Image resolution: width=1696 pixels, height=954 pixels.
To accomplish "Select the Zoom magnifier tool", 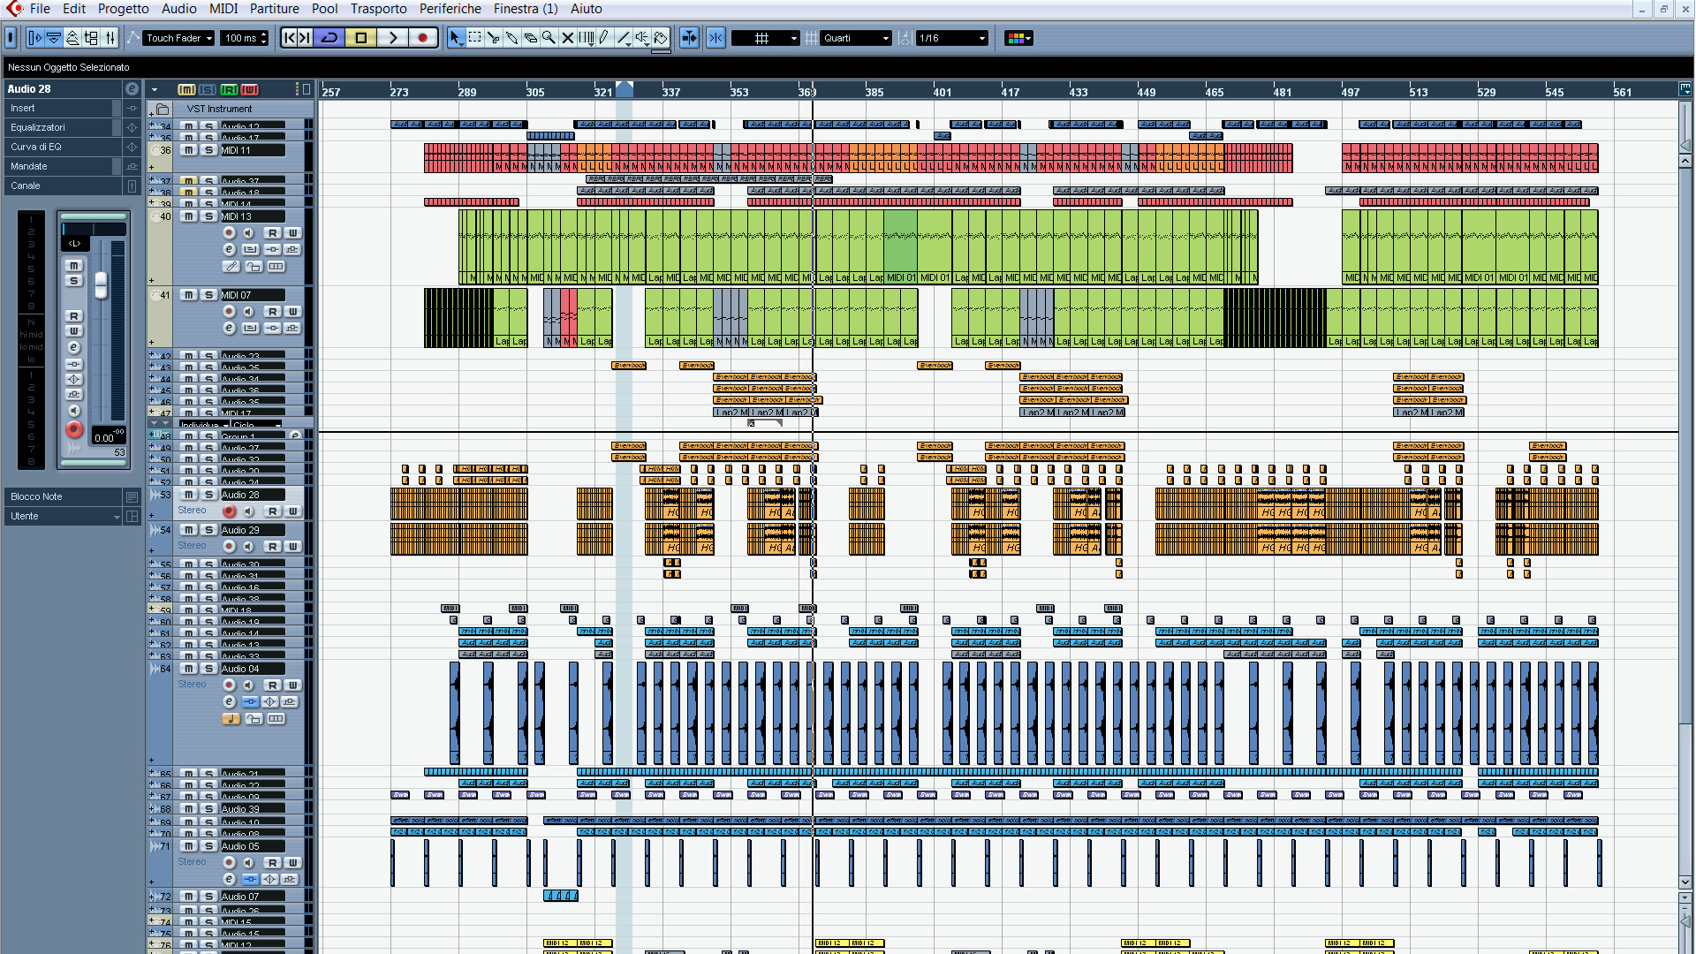I will 549,38.
